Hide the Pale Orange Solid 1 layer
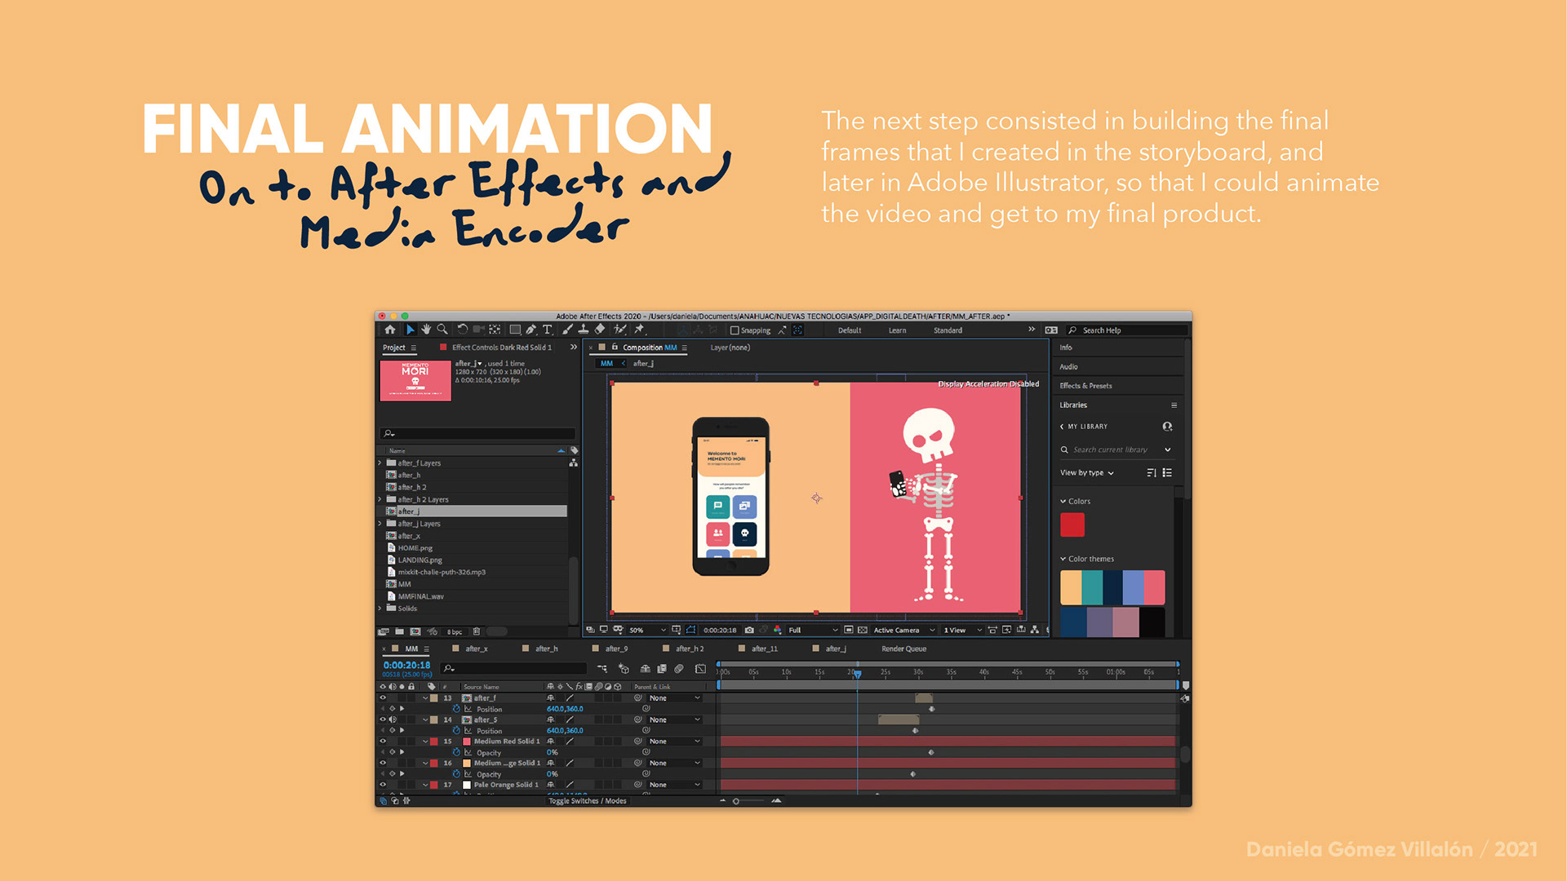This screenshot has width=1567, height=881. coord(383,785)
